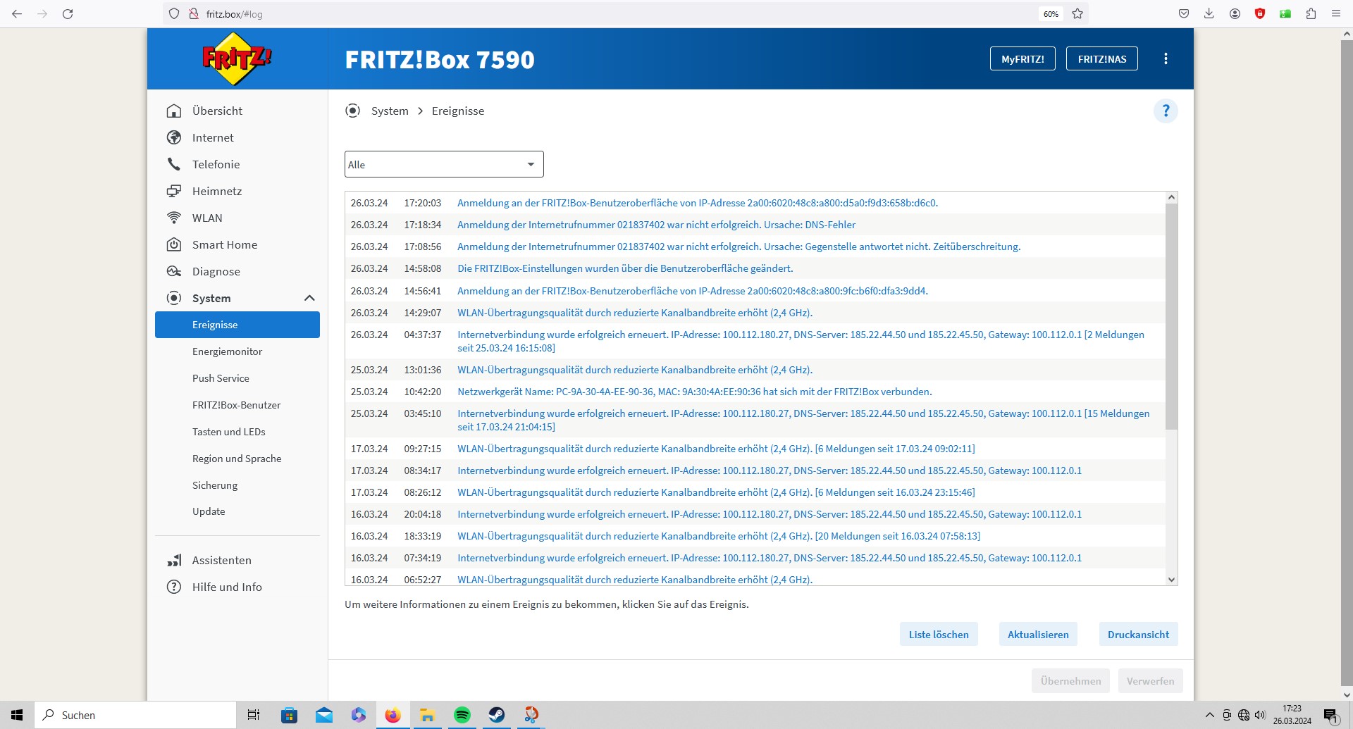Image resolution: width=1353 pixels, height=729 pixels.
Task: Open the three-dot menu in header
Action: point(1166,59)
